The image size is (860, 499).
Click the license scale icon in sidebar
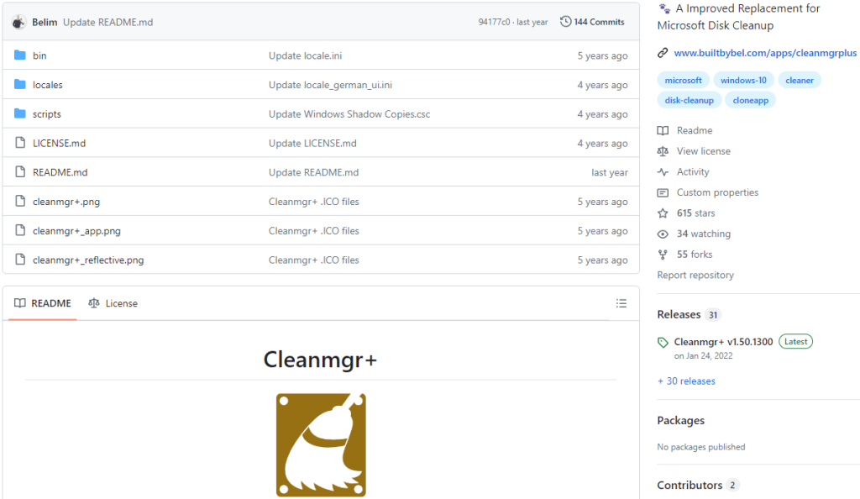tap(663, 151)
